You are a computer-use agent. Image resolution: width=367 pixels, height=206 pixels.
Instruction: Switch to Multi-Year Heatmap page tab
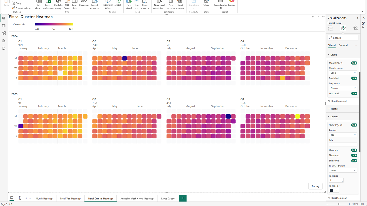(x=70, y=198)
